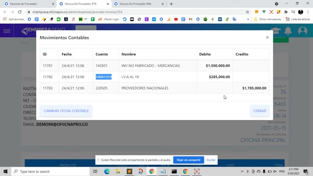Image resolution: width=313 pixels, height=176 pixels.
Task: Hide the sharing bar with Ocultar
Action: tap(211, 160)
